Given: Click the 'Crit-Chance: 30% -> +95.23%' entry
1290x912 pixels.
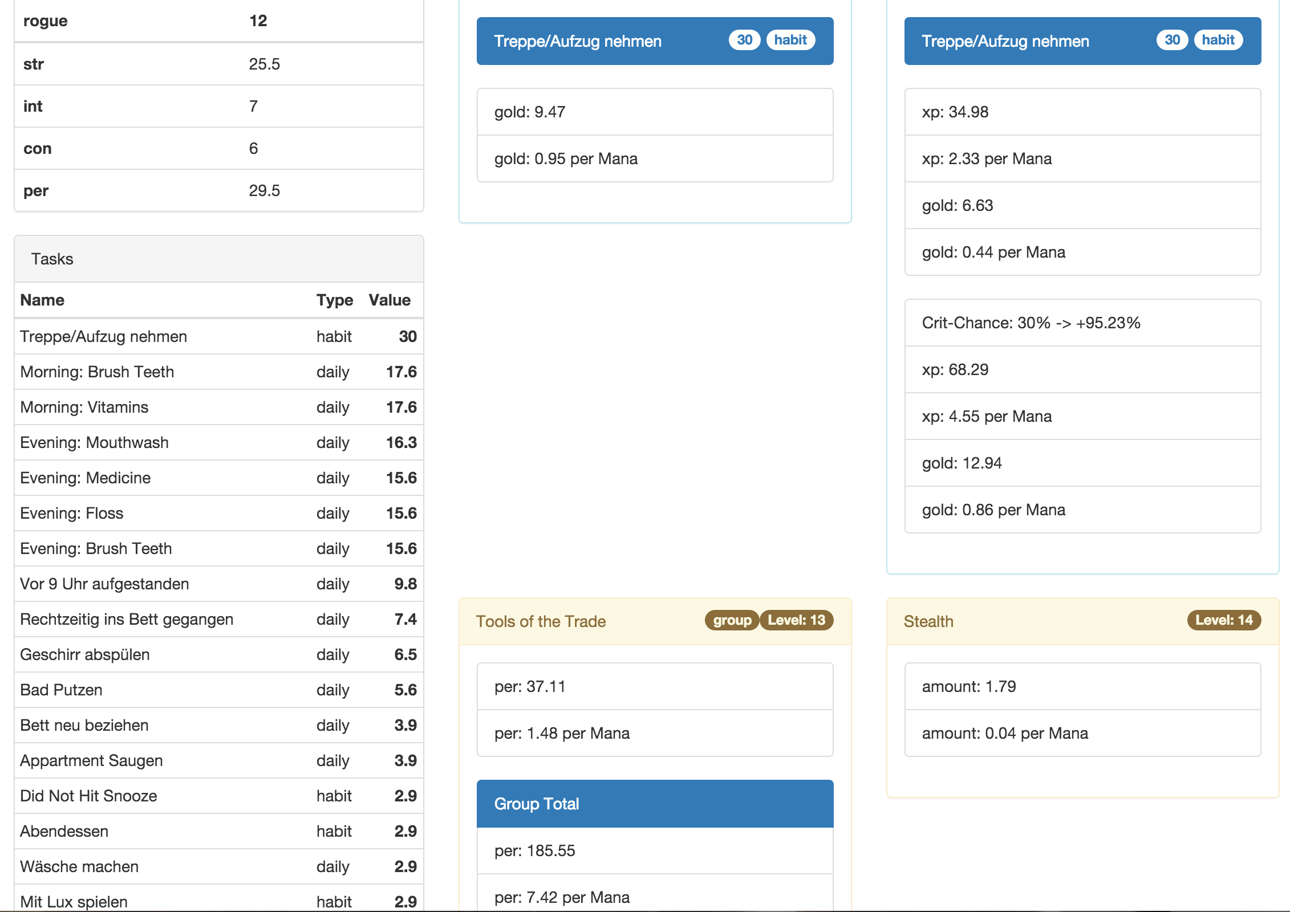Looking at the screenshot, I should 1082,323.
